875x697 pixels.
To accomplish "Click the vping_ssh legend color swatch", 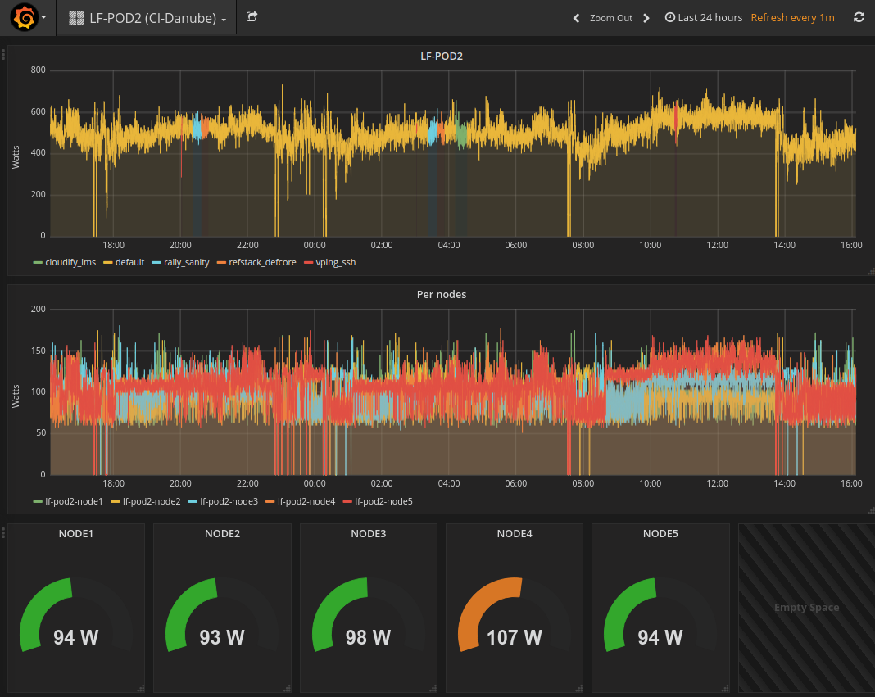I will (x=309, y=263).
